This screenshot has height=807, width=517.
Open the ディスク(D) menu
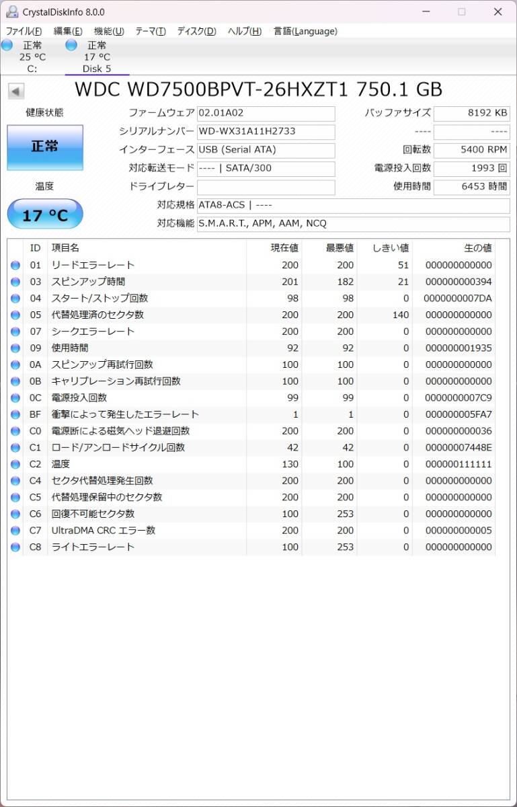196,31
